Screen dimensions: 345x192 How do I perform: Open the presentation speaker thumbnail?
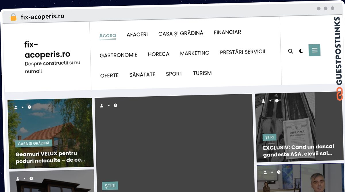click(301, 178)
